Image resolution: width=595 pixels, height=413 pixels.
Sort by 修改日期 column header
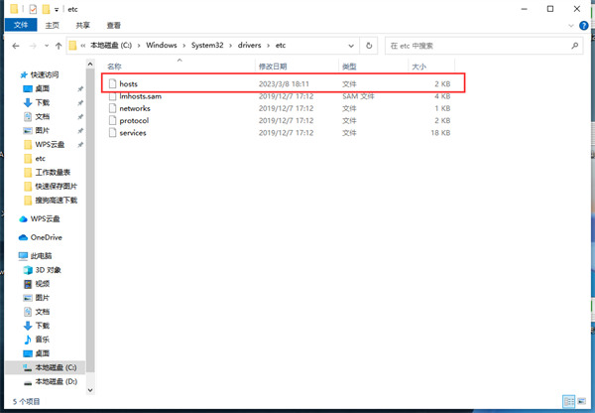(273, 67)
